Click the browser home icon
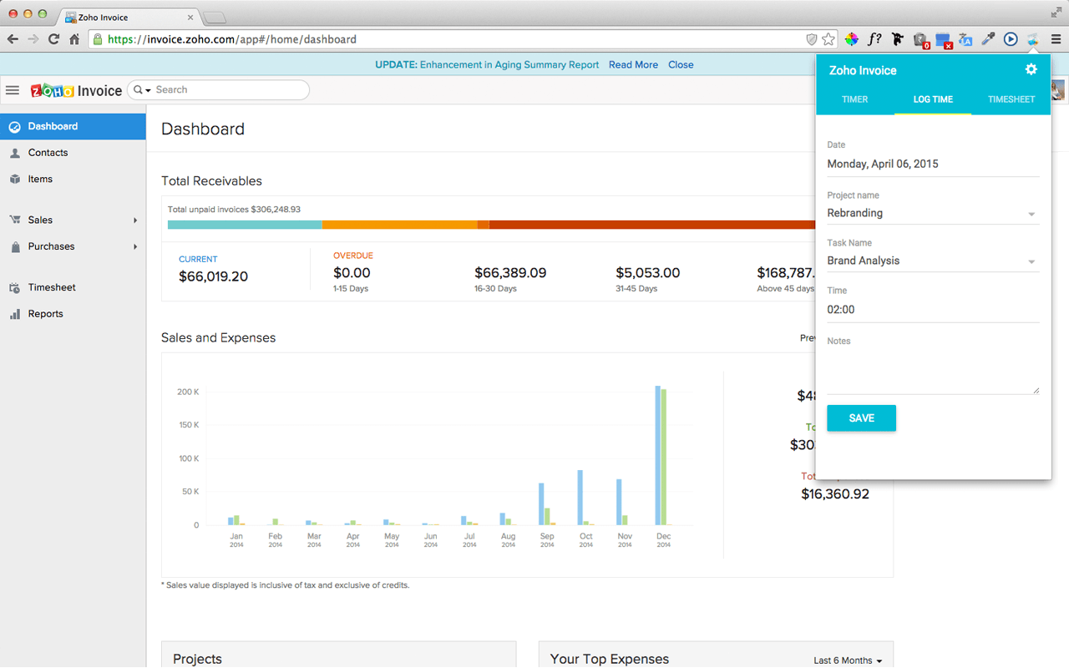Viewport: 1069px width, 668px height. click(74, 39)
